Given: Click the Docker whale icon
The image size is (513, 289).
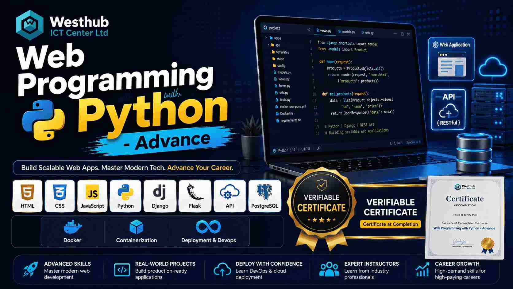Looking at the screenshot, I should pyautogui.click(x=72, y=227).
